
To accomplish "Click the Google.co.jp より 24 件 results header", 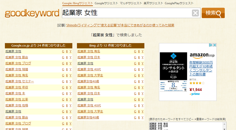I will pos(39,45).
